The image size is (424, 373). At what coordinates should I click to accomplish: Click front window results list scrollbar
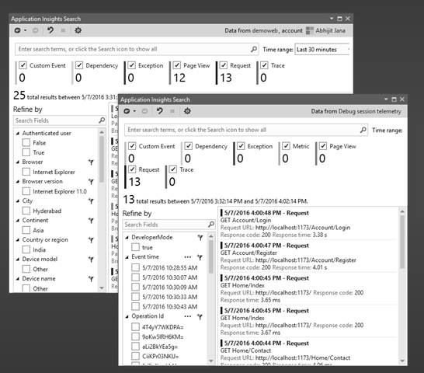[x=402, y=241]
